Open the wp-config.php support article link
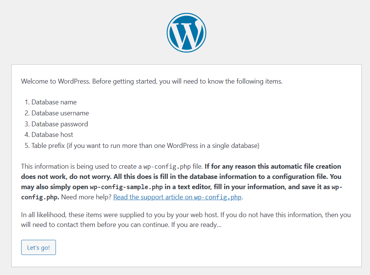The width and height of the screenshot is (370, 275). click(x=178, y=197)
